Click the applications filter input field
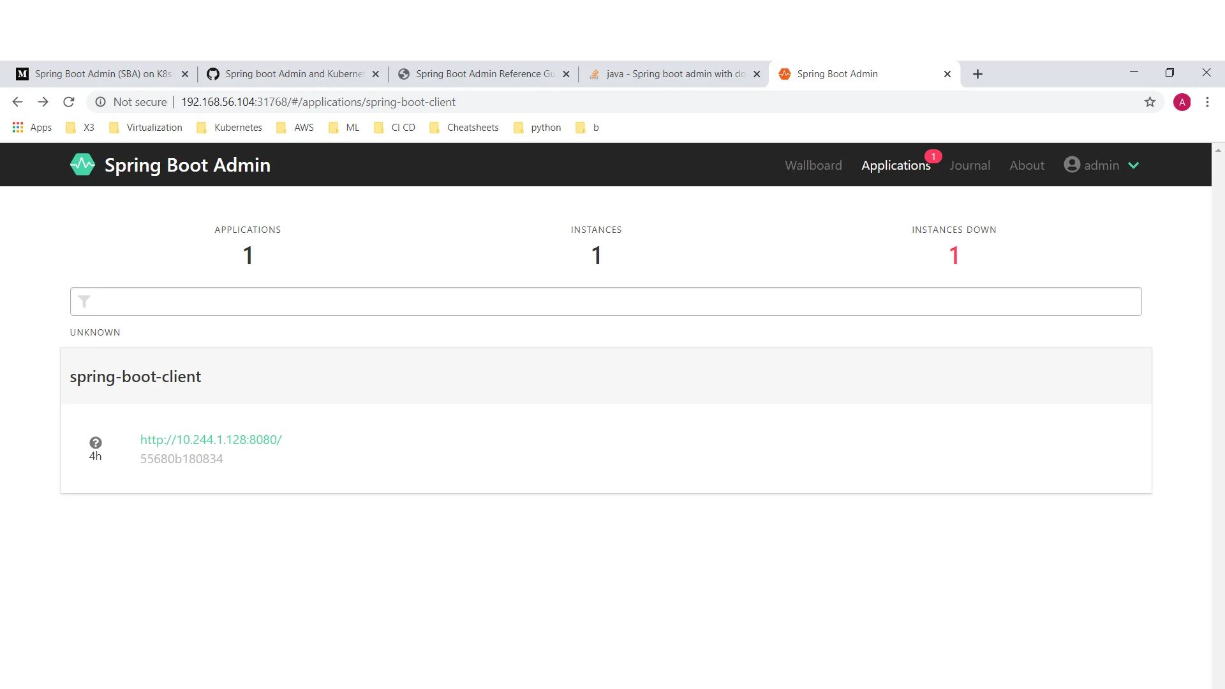Screen dimensions: 1225x689 click(612, 301)
